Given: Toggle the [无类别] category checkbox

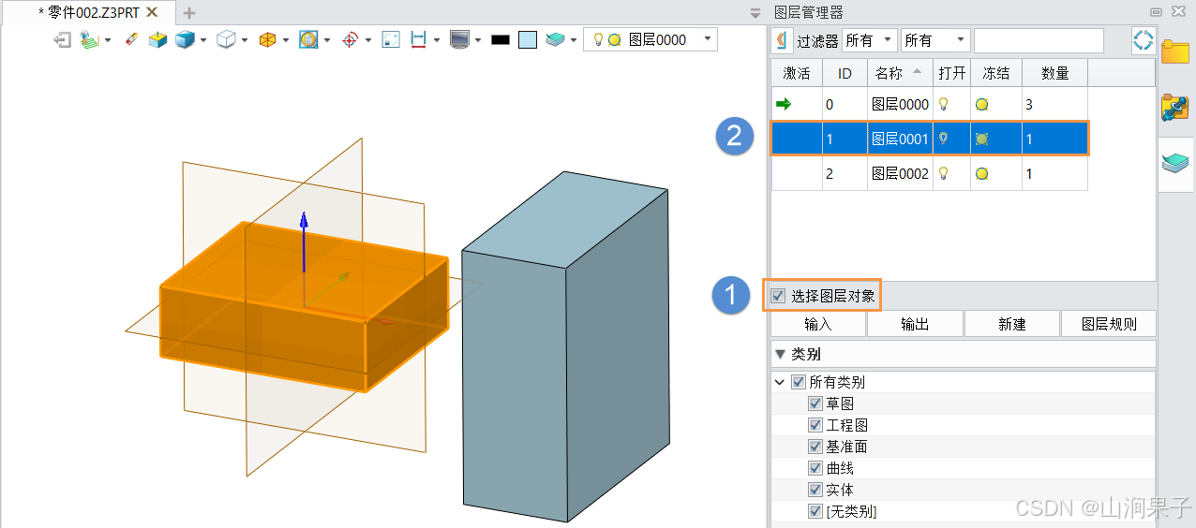Looking at the screenshot, I should [815, 511].
